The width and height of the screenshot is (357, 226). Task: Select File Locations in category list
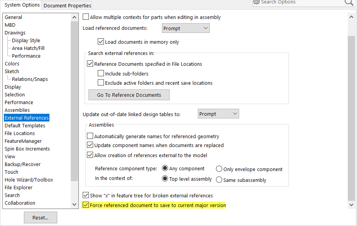pos(20,133)
